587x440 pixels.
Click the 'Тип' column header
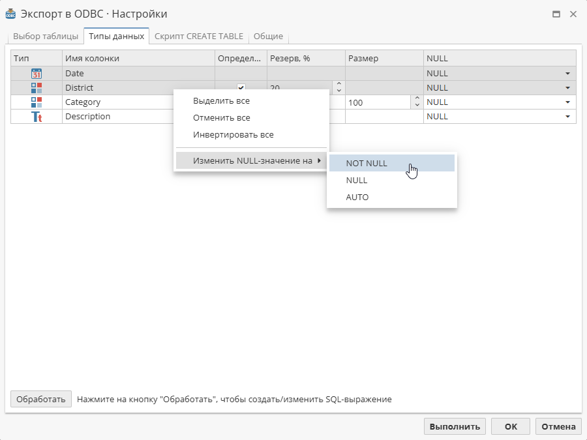37,59
